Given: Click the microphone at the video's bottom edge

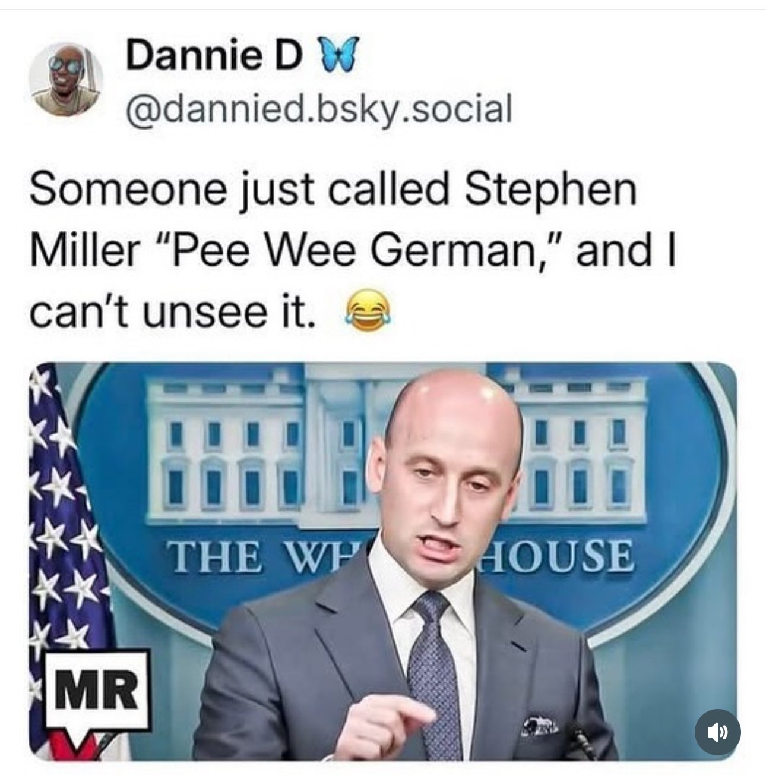Looking at the screenshot, I should [583, 746].
